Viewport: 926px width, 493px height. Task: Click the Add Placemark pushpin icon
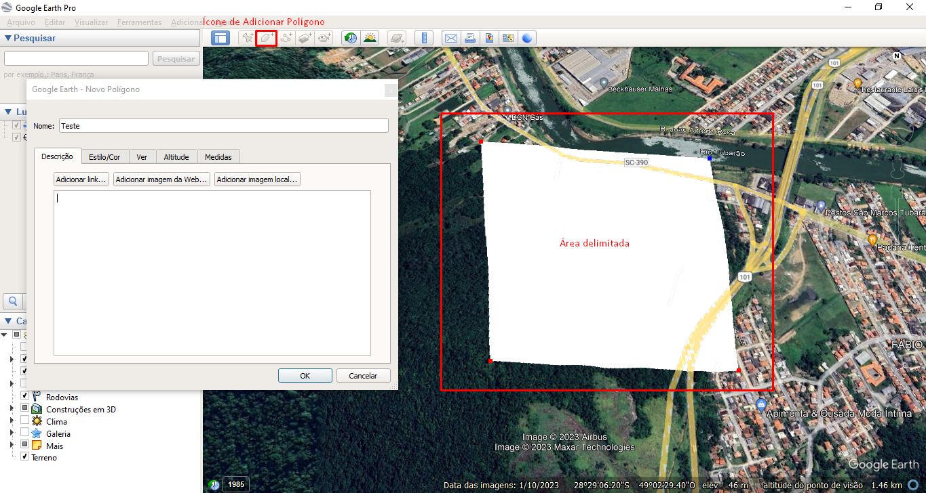click(247, 38)
